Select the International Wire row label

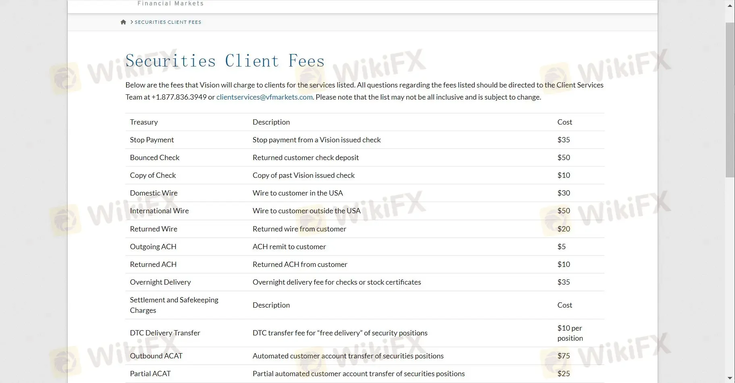(x=159, y=211)
